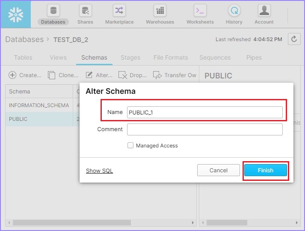This screenshot has height=231, width=305.
Task: Open the Warehouses icon
Action: (x=160, y=11)
